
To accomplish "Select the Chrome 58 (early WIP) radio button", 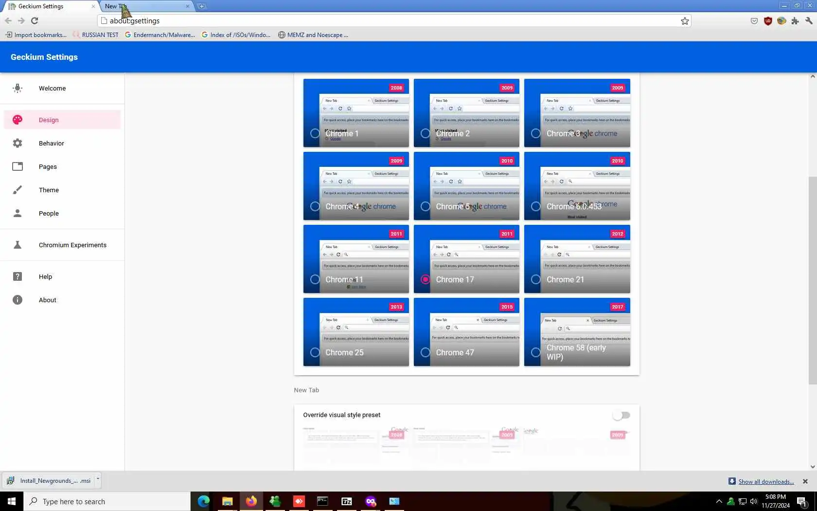I will tap(536, 352).
